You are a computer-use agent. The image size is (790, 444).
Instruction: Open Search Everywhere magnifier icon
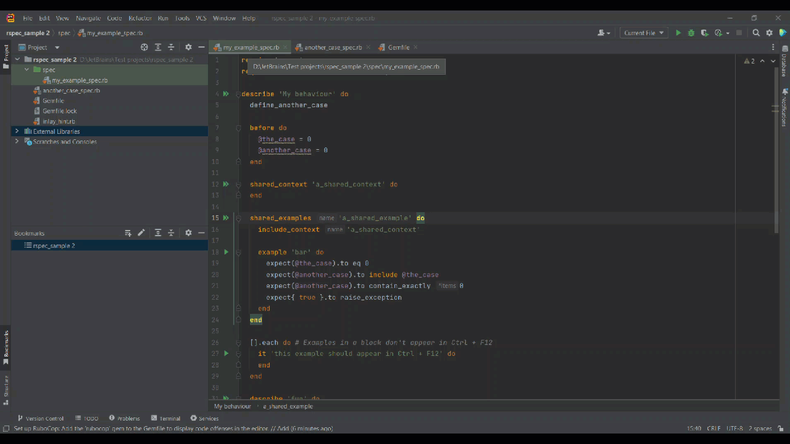click(x=756, y=33)
